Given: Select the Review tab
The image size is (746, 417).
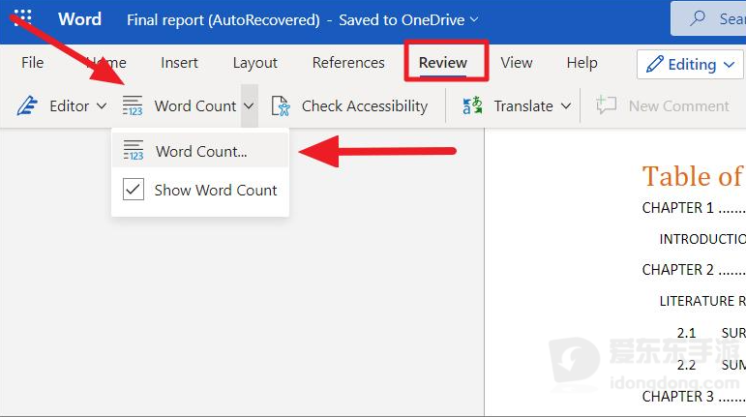Looking at the screenshot, I should [443, 62].
